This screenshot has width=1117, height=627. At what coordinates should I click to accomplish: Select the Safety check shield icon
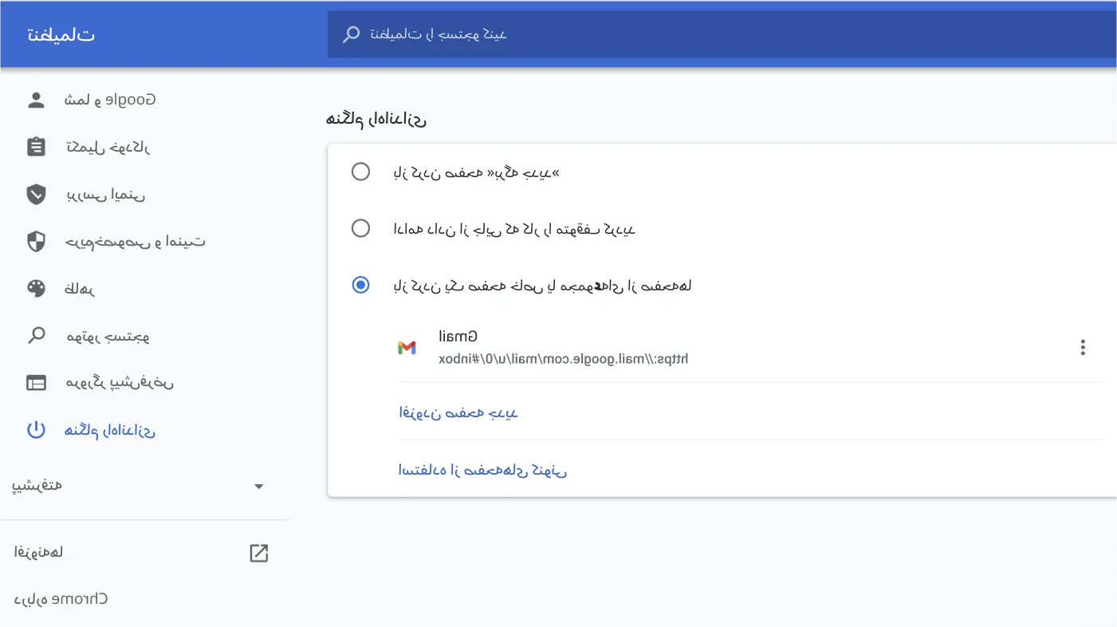coord(36,194)
